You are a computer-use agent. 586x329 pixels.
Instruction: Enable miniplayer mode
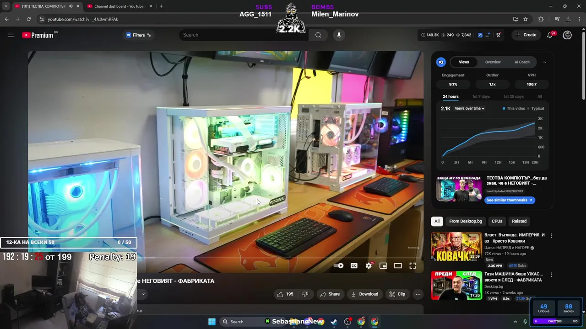(x=383, y=265)
